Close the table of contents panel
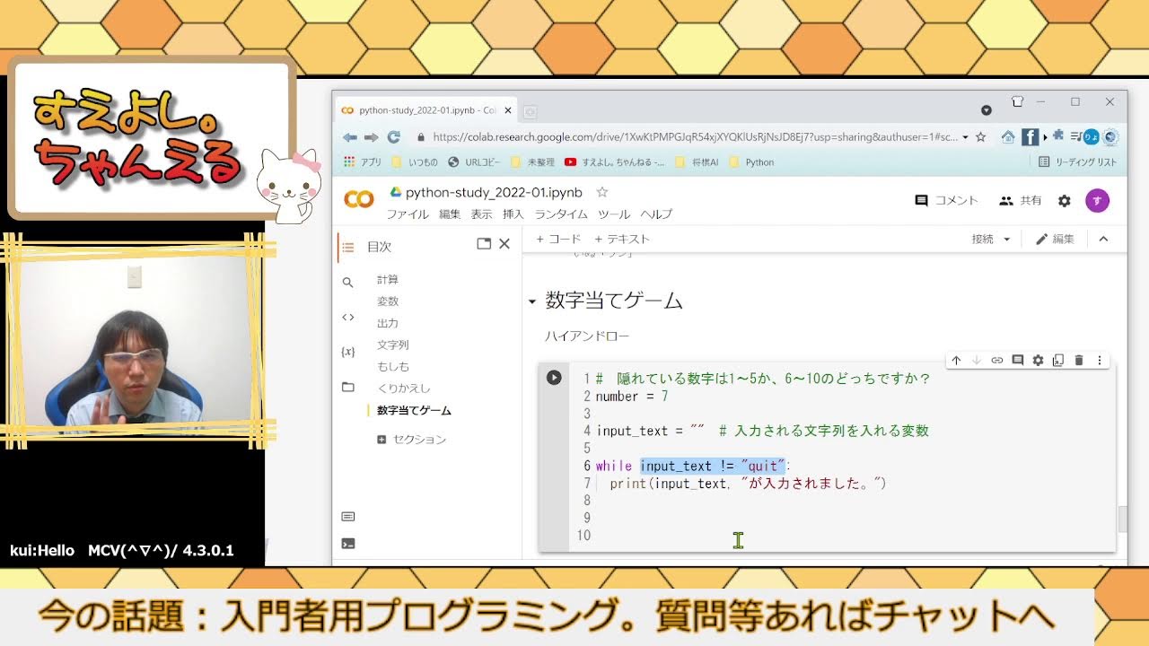 click(x=504, y=244)
